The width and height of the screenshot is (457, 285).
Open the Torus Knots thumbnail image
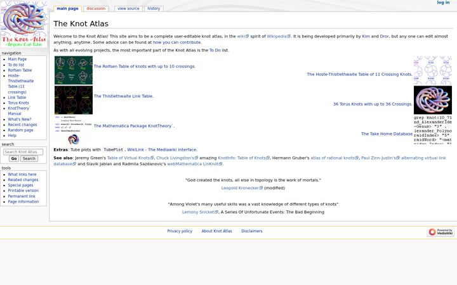click(x=433, y=100)
